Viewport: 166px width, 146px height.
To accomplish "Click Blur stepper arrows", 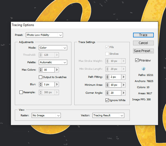I will [x=41, y=84].
